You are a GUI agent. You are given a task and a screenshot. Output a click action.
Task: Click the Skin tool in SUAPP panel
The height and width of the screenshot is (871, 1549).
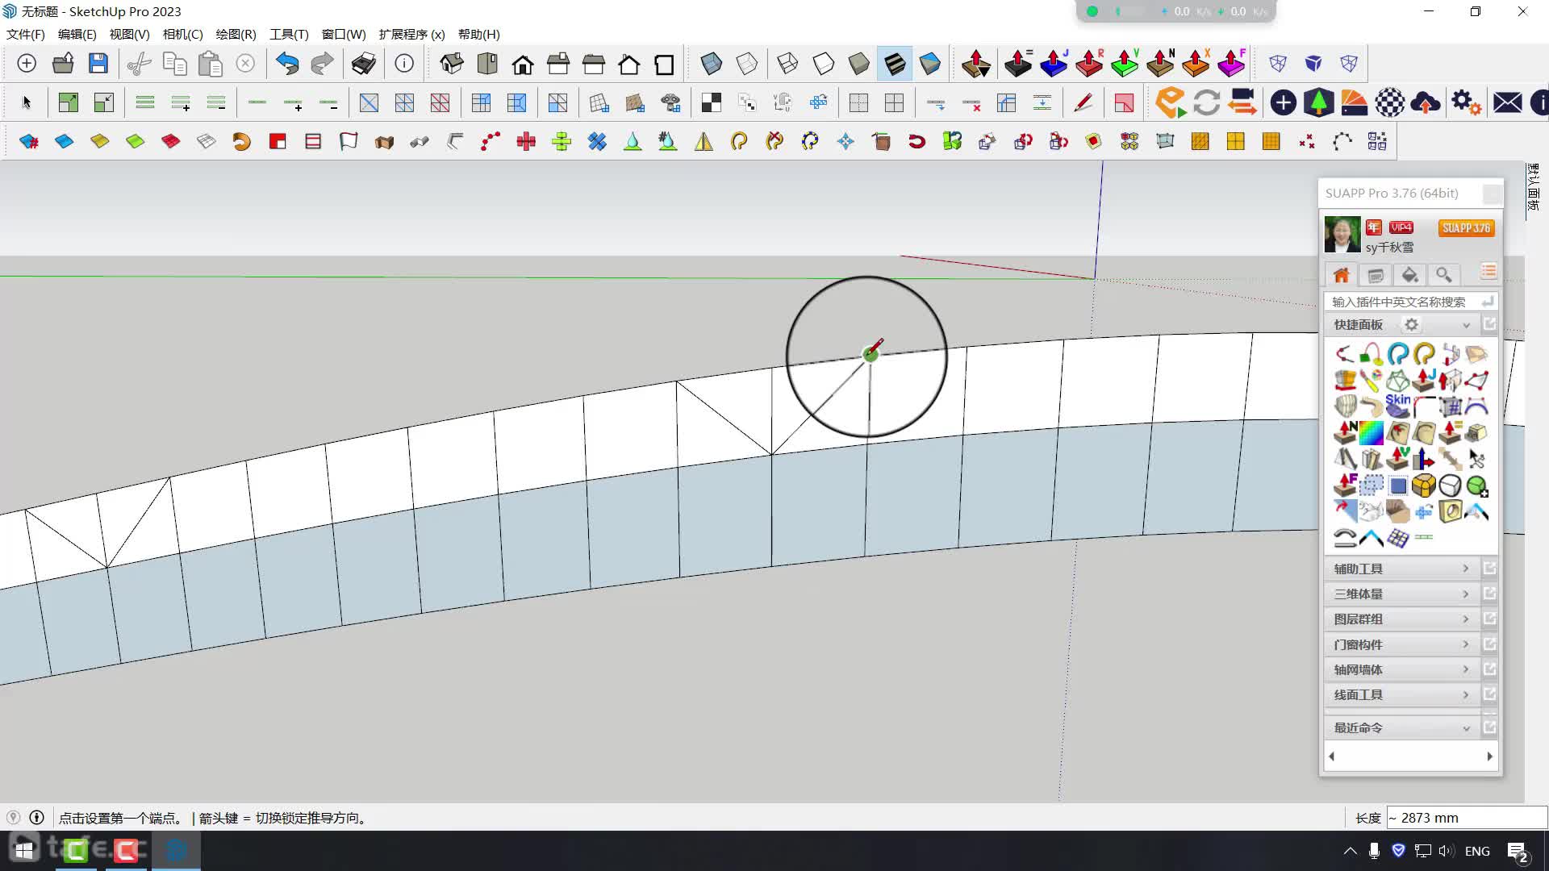coord(1397,406)
